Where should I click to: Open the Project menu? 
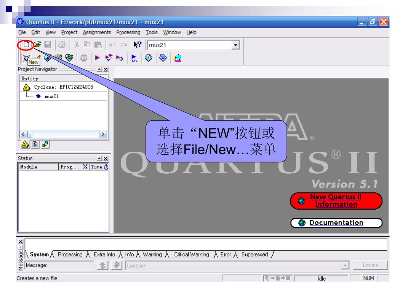tap(69, 33)
